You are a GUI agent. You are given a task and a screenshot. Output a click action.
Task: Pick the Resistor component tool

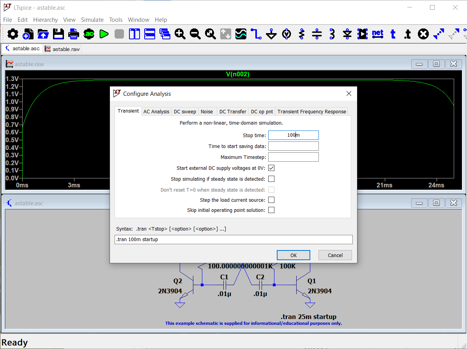(302, 34)
